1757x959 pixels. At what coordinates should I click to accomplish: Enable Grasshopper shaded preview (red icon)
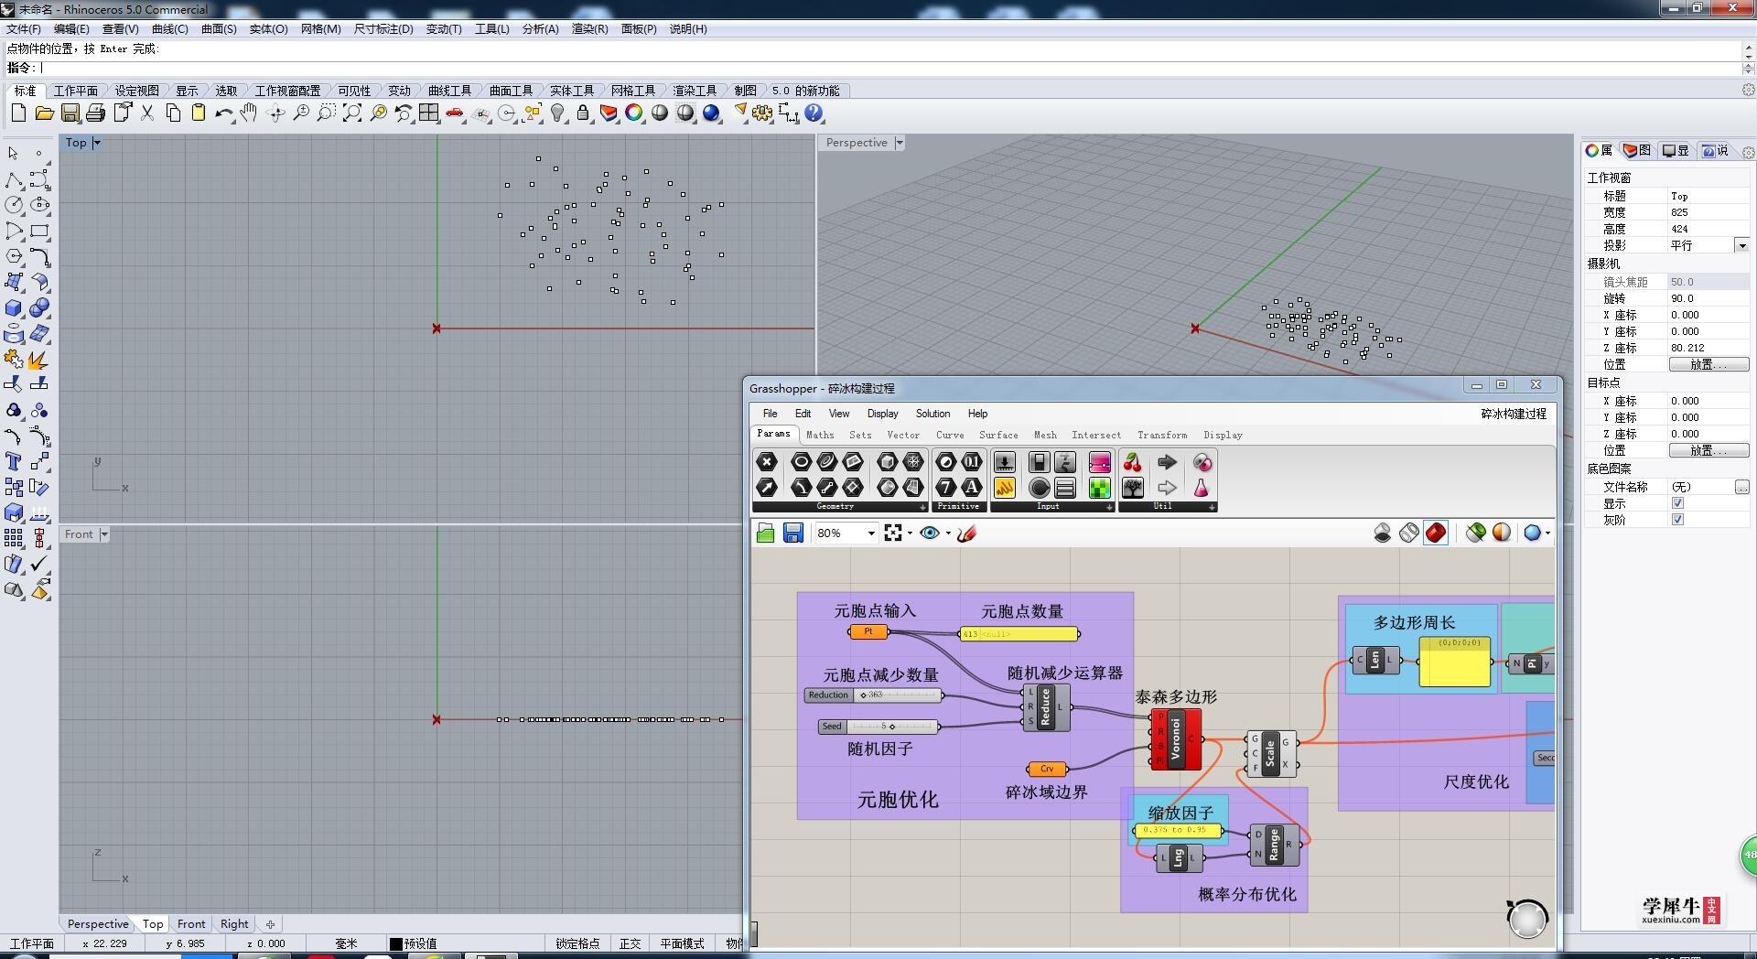click(x=1437, y=533)
